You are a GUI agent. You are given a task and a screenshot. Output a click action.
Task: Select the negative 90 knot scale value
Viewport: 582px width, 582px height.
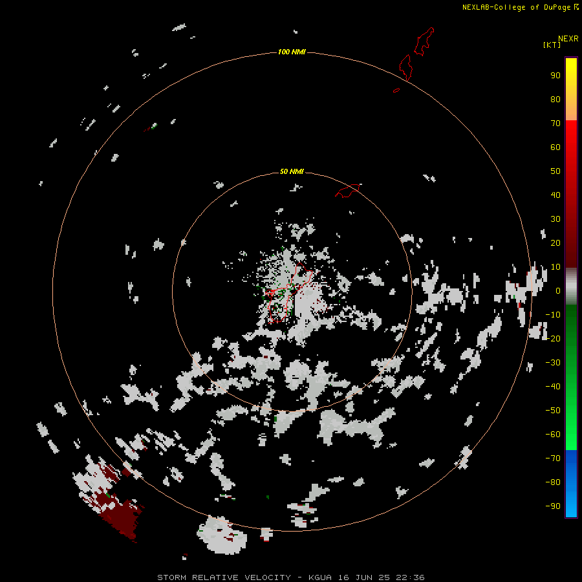point(553,506)
